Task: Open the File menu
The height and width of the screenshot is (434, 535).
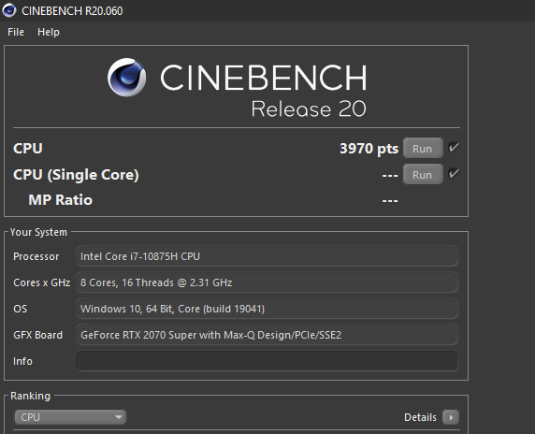Action: pos(16,32)
